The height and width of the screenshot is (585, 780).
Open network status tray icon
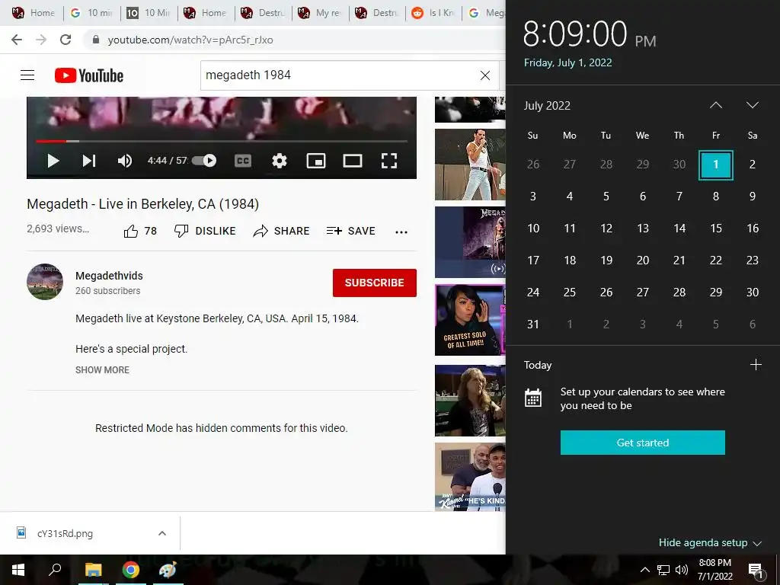point(663,570)
